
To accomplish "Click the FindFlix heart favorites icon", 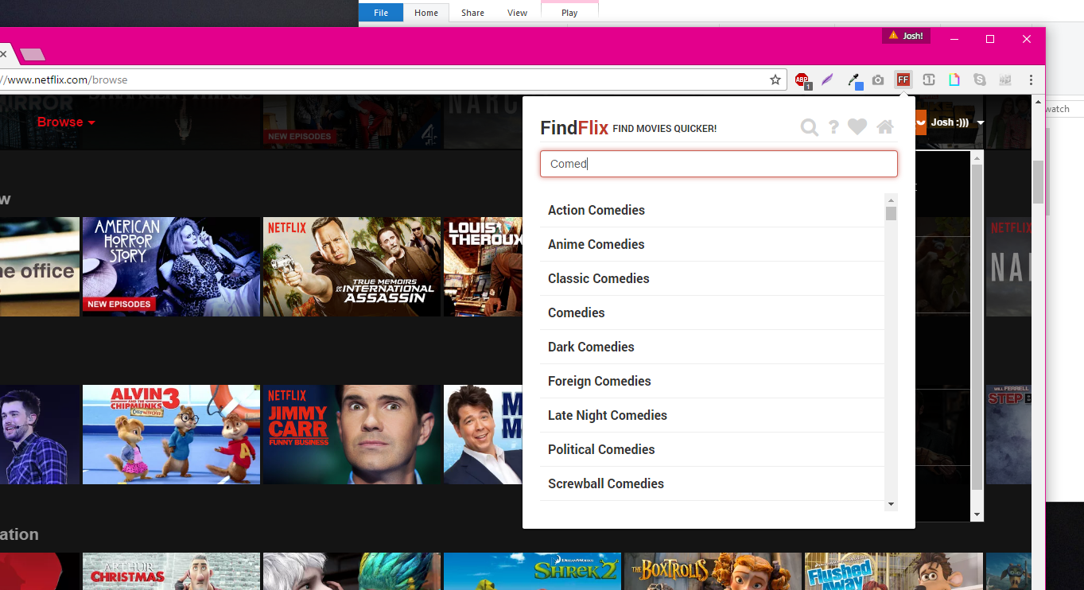I will point(857,127).
